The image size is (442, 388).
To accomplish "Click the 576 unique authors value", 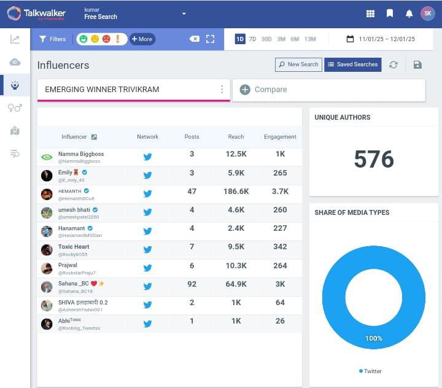I will pyautogui.click(x=374, y=160).
